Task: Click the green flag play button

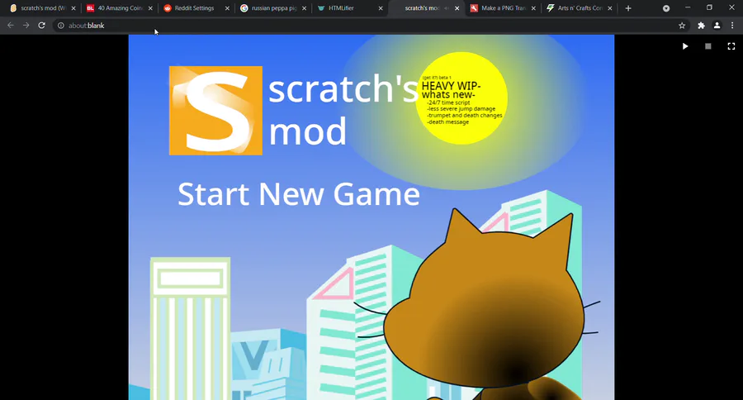Action: point(684,46)
